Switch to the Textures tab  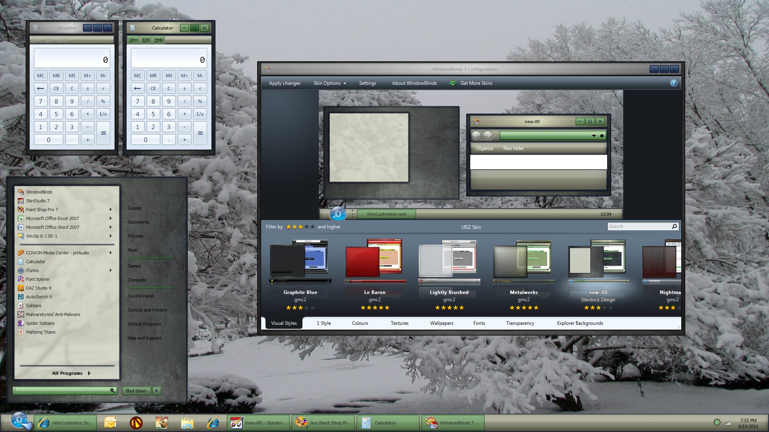pos(399,323)
